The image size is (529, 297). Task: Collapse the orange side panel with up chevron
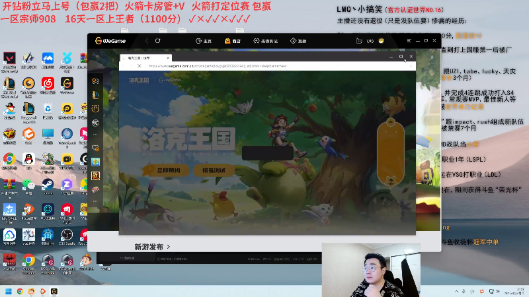click(391, 122)
